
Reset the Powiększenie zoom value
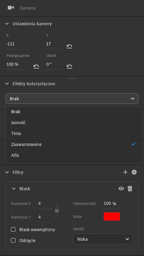[36, 66]
